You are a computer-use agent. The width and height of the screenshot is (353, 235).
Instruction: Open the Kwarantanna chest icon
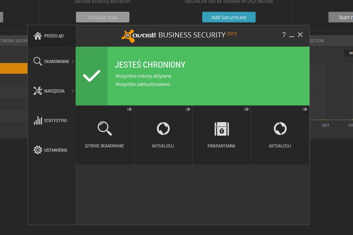221,129
